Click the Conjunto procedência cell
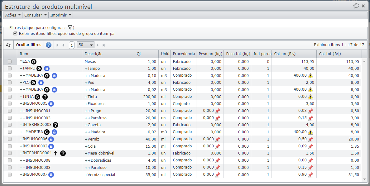Viewport: 370px width, 186px height. [183, 104]
